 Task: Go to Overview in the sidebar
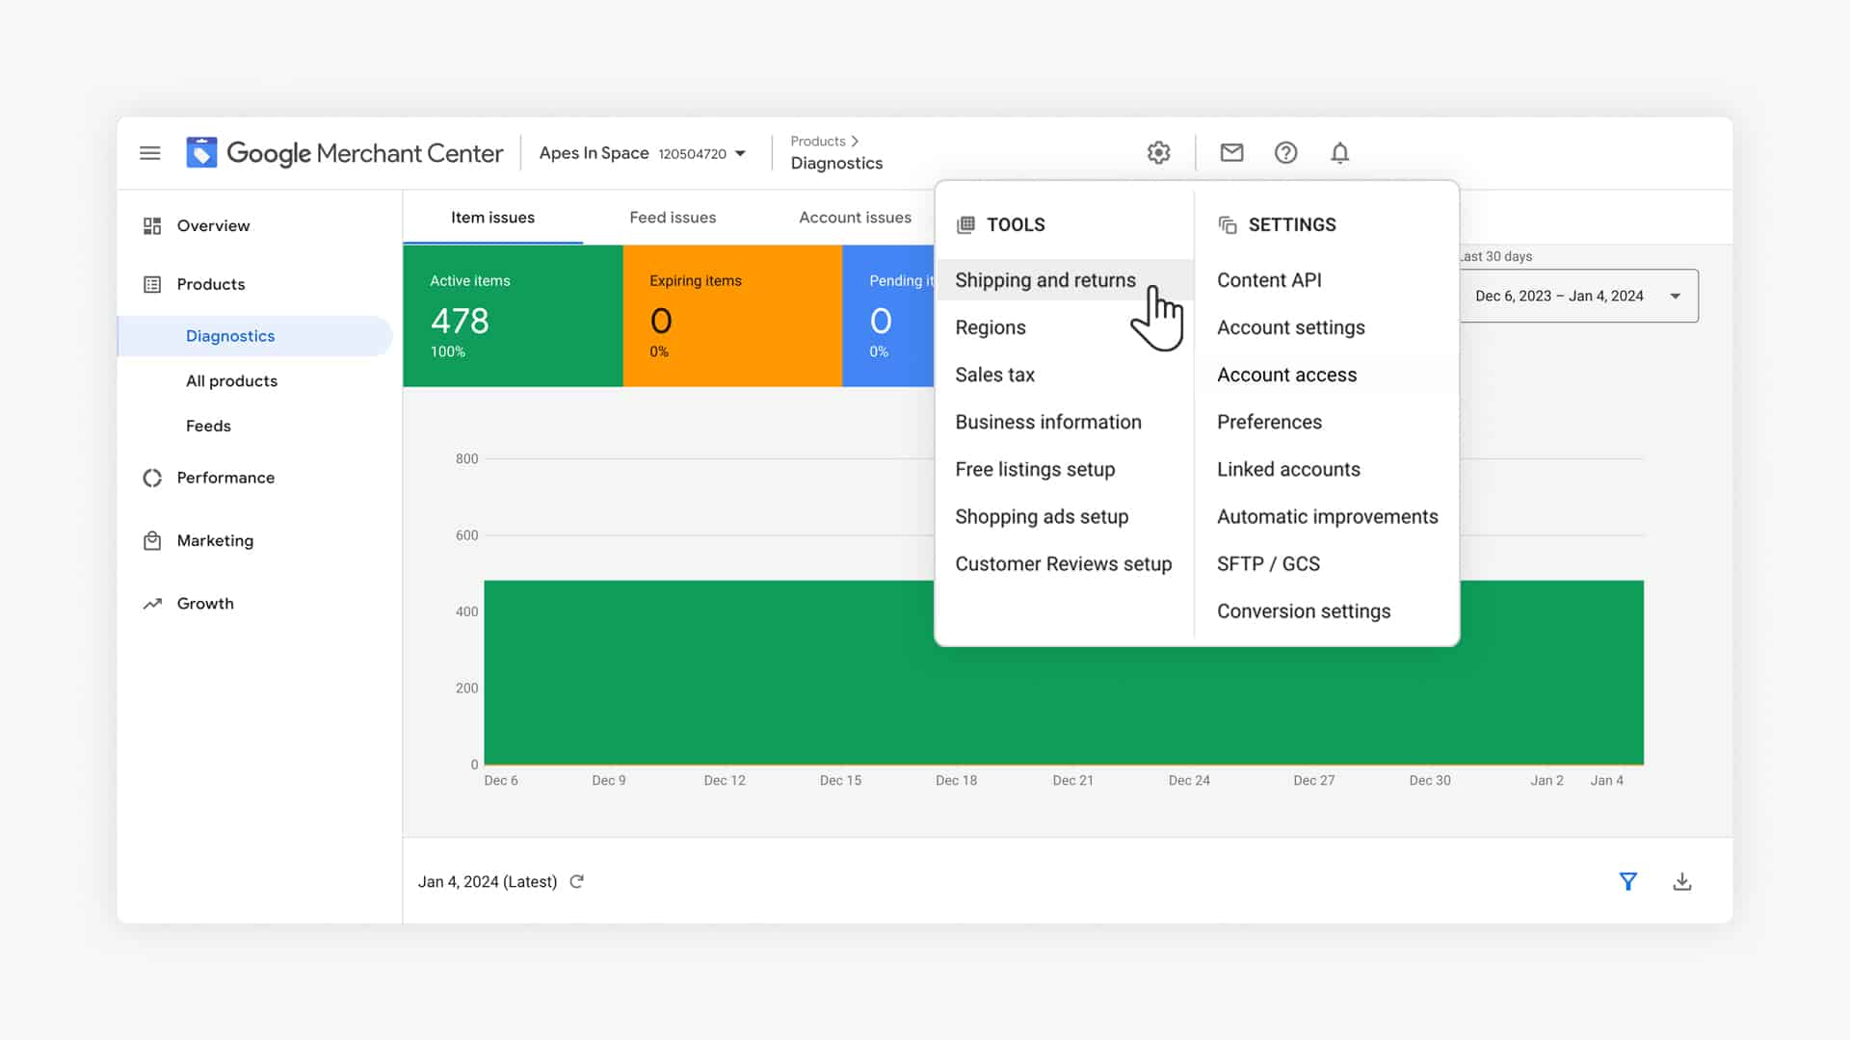pos(213,225)
